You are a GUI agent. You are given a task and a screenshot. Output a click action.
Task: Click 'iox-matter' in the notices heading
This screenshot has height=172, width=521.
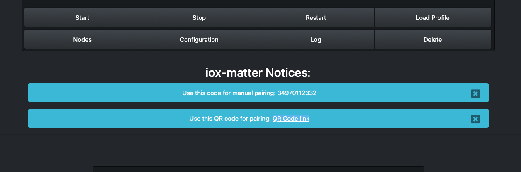[x=234, y=73]
